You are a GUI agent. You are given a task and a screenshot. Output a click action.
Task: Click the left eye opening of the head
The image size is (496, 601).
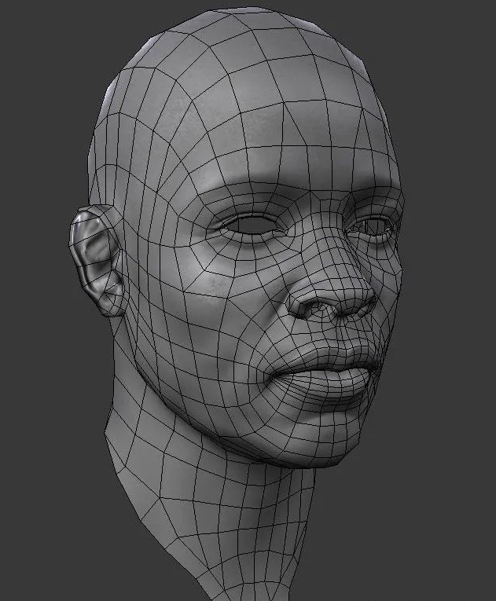point(251,225)
